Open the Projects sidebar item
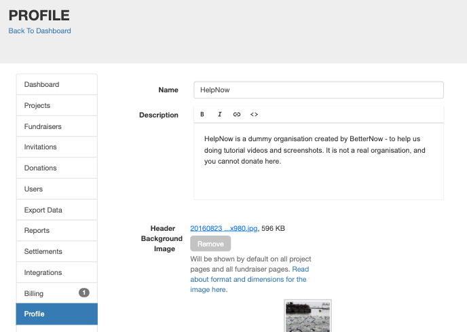Image resolution: width=467 pixels, height=332 pixels. tap(57, 105)
